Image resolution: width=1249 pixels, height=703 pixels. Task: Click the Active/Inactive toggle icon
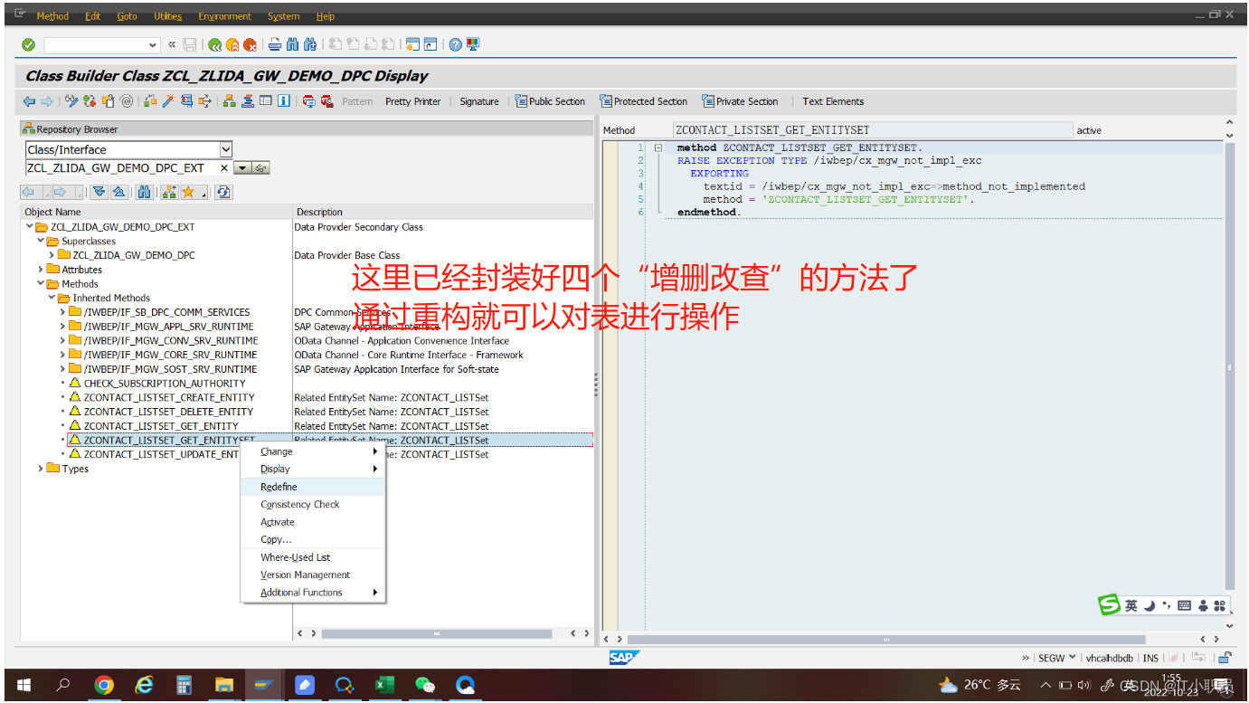(90, 101)
